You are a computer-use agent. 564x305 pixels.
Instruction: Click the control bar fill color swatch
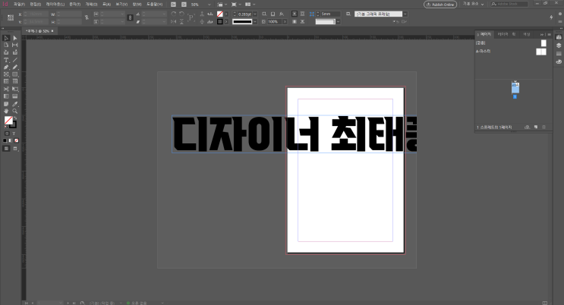220,14
